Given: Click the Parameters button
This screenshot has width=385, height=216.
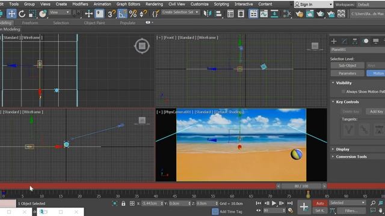Looking at the screenshot, I should pos(348,73).
